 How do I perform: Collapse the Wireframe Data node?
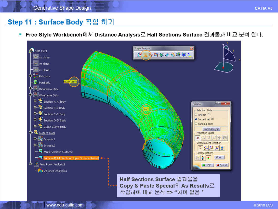point(31,95)
